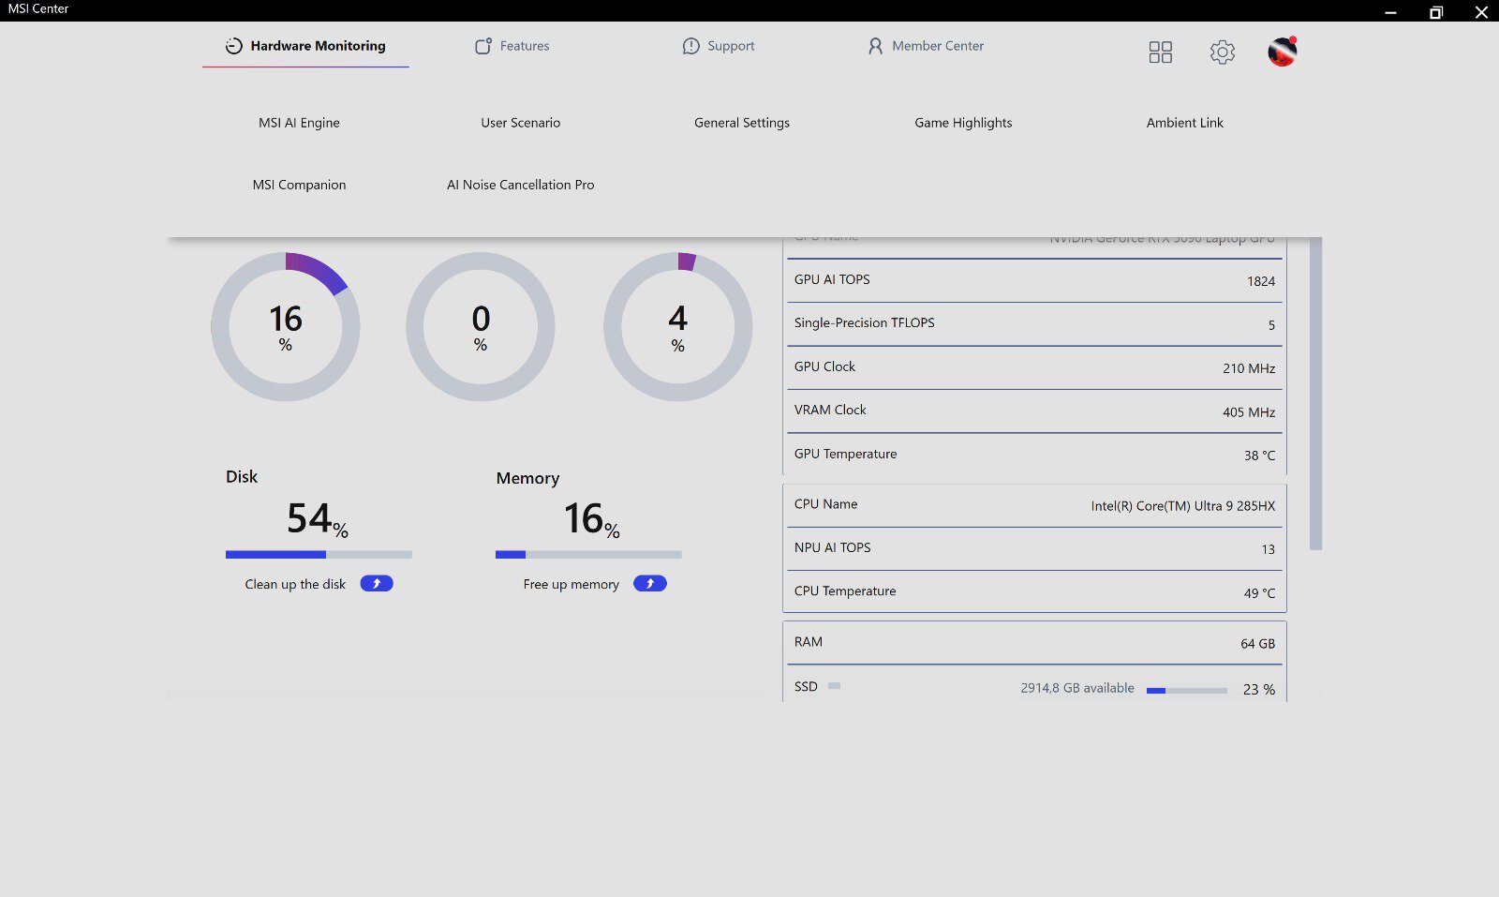The height and width of the screenshot is (897, 1499).
Task: Click the Support chat bubble icon
Action: coord(691,46)
